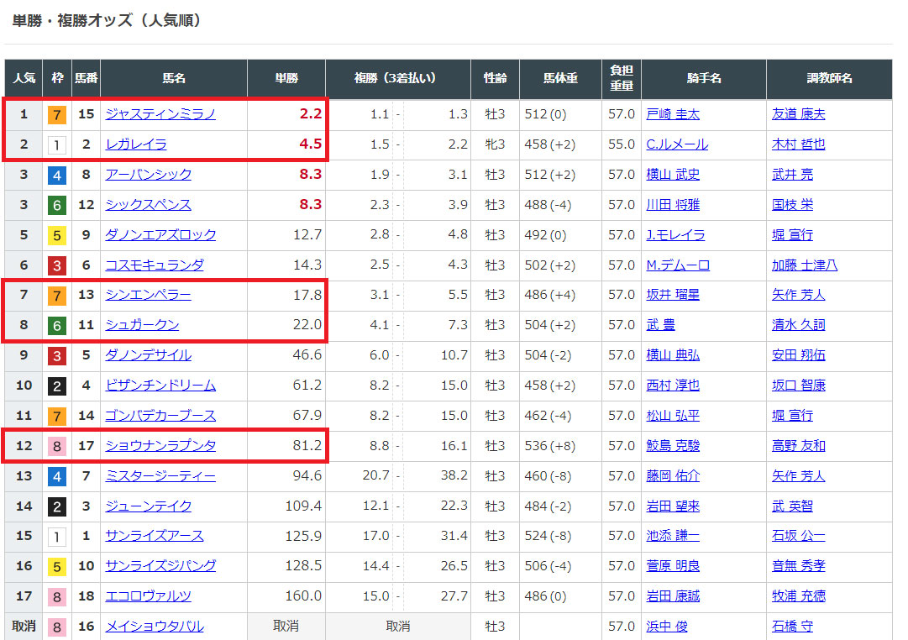Open the シュガークン horse link
This screenshot has height=640, width=908.
142,325
